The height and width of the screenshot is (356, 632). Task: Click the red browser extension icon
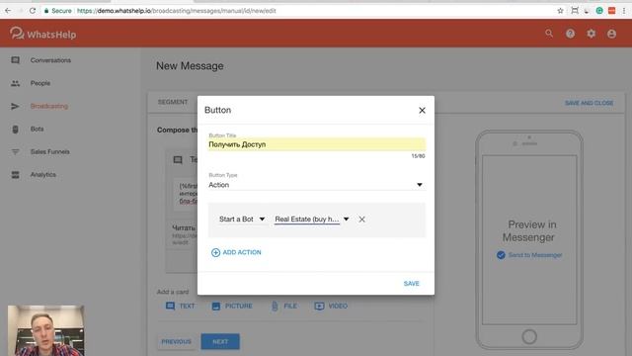(x=612, y=11)
